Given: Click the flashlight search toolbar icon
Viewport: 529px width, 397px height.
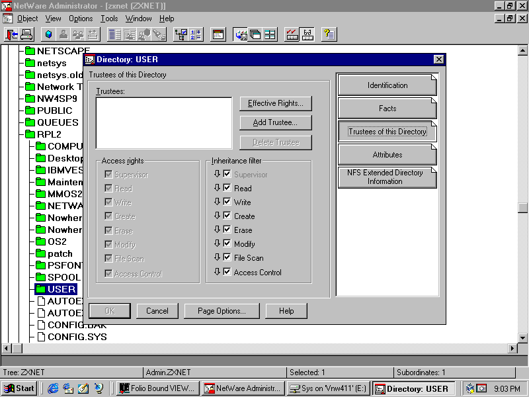Looking at the screenshot, I should coord(159,34).
